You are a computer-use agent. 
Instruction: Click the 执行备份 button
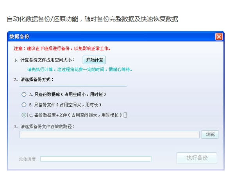click(x=196, y=158)
